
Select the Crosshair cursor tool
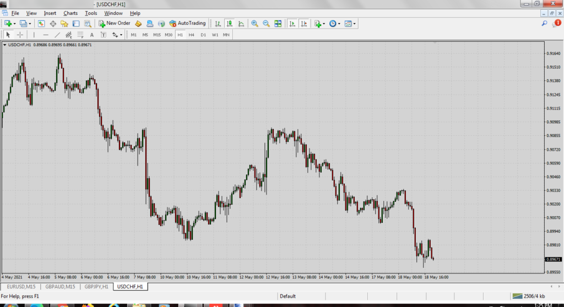(x=20, y=35)
